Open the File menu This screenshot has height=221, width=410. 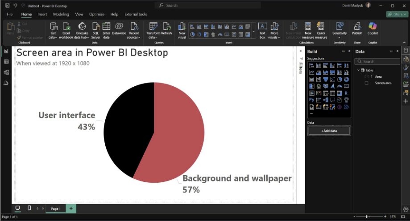pos(10,14)
